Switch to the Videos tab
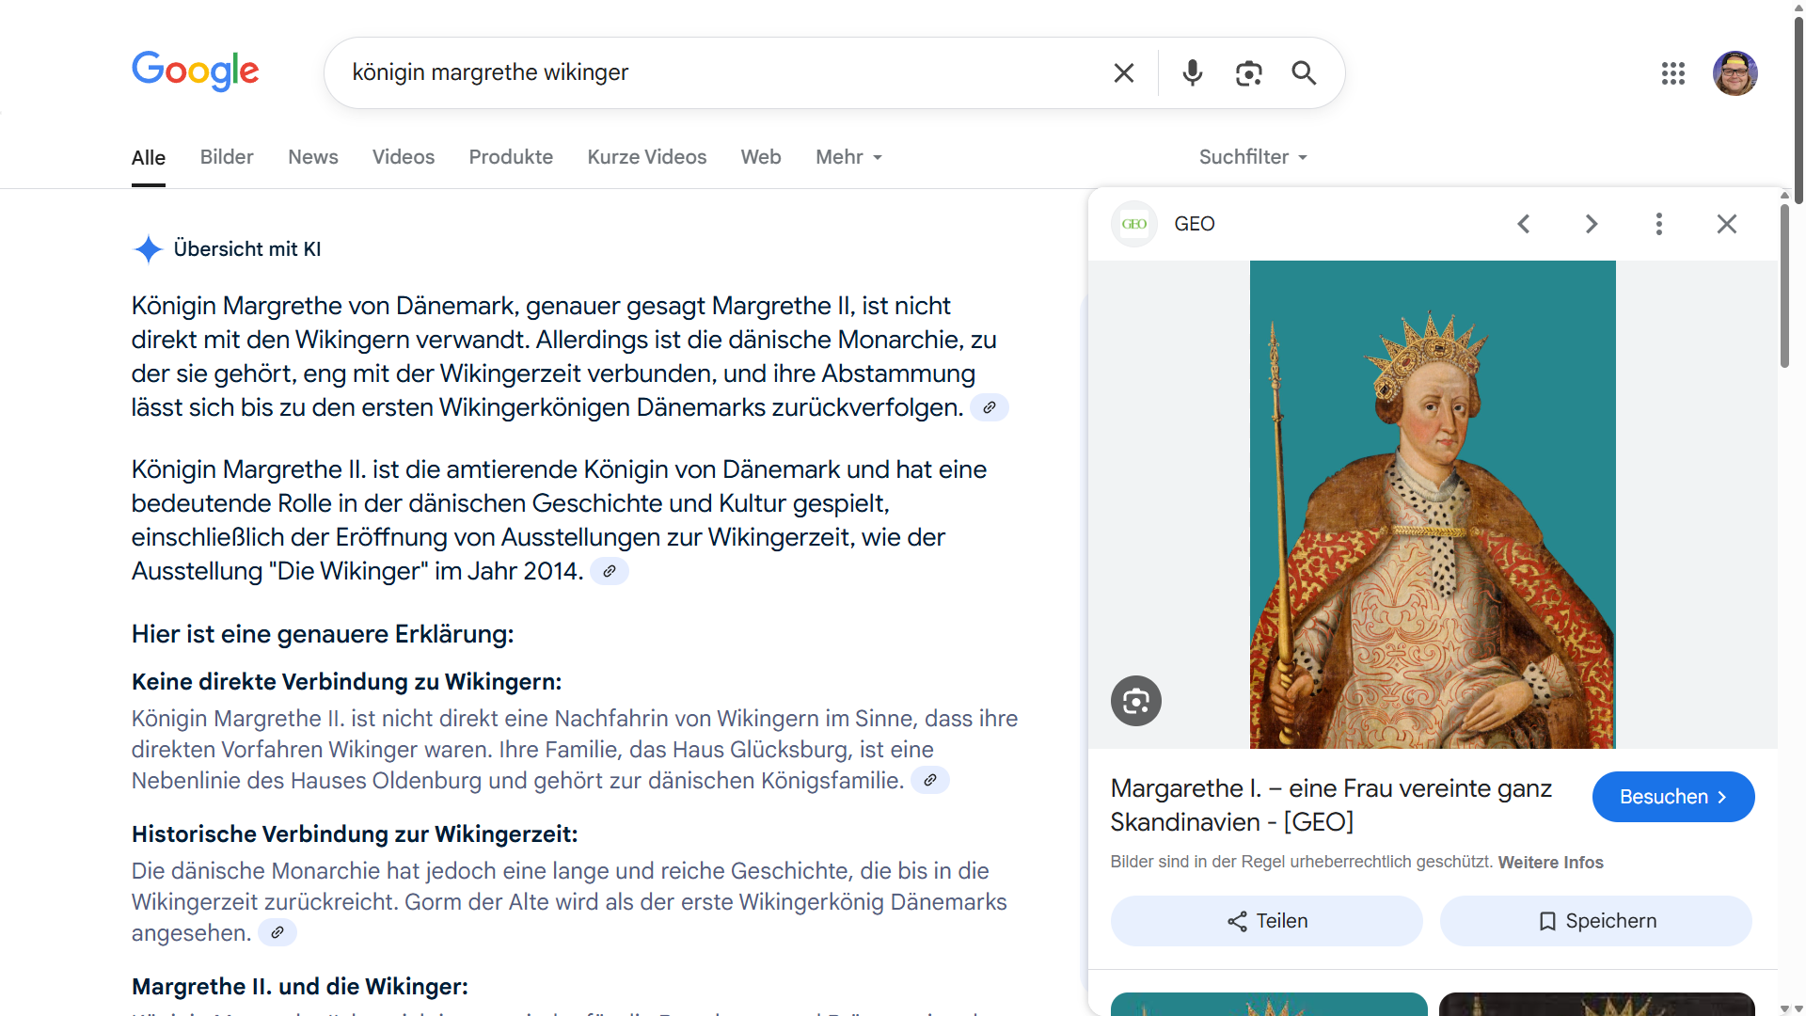Image resolution: width=1806 pixels, height=1016 pixels. click(404, 157)
